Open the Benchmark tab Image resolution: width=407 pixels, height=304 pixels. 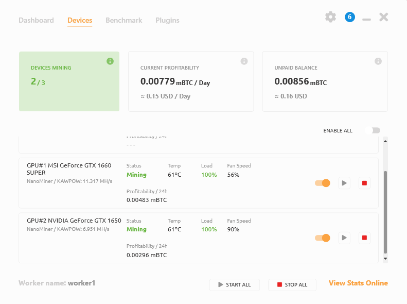(123, 21)
